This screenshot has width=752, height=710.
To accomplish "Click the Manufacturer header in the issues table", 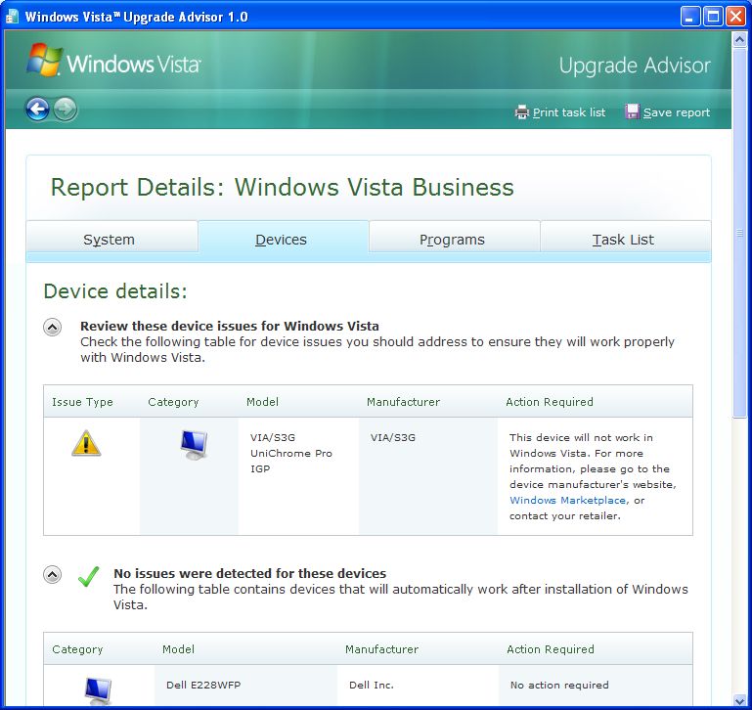I will [x=403, y=402].
